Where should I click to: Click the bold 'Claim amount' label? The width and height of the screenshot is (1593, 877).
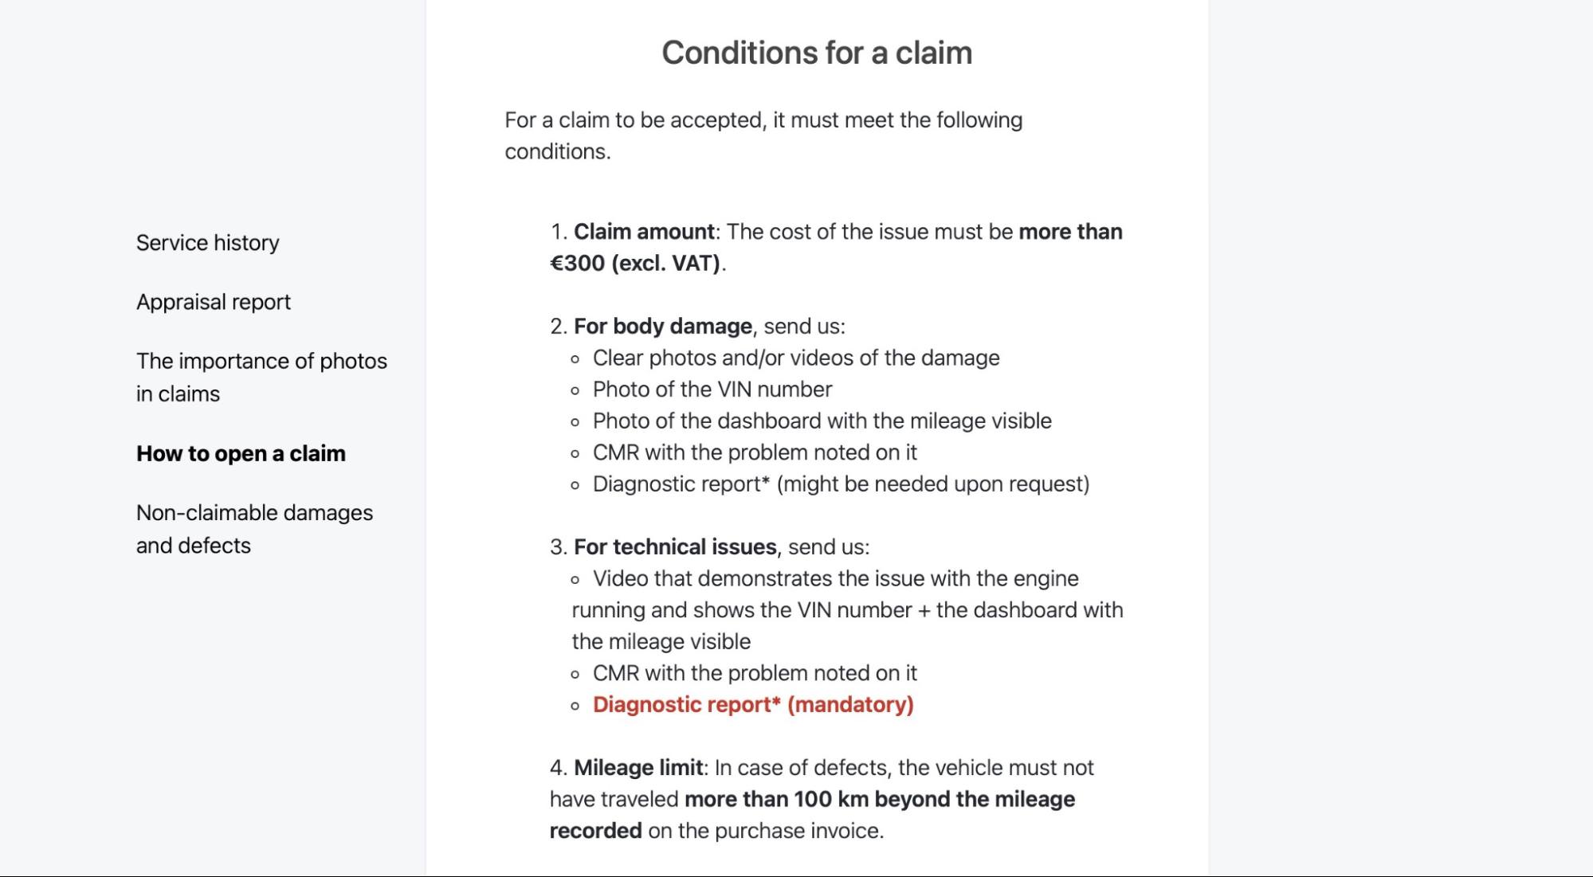coord(643,232)
